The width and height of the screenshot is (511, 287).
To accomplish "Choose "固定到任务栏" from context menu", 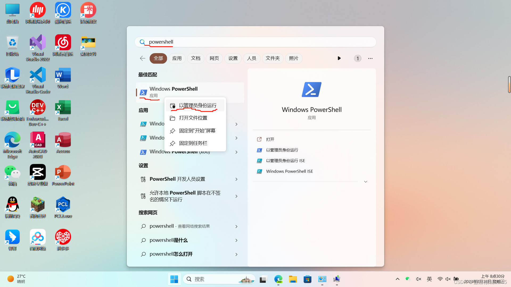I will [193, 143].
